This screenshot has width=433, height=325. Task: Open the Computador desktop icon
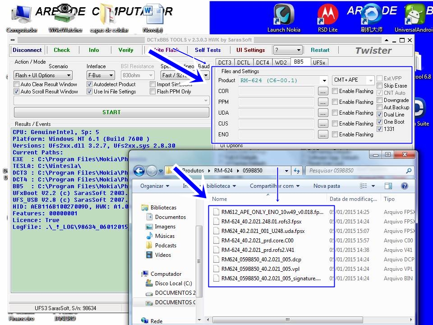tap(21, 16)
